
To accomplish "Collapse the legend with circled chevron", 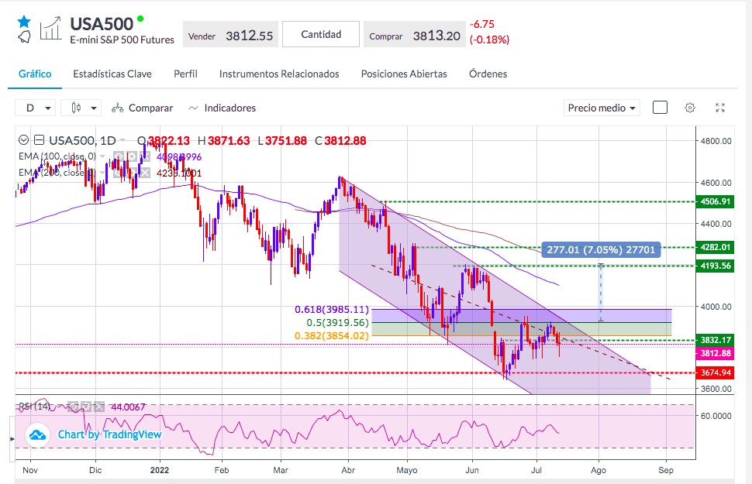I will [x=23, y=140].
